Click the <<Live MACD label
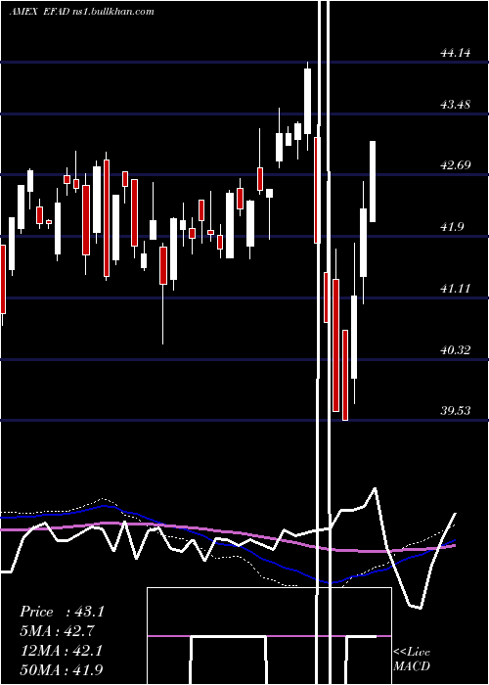The width and height of the screenshot is (489, 685). (412, 659)
